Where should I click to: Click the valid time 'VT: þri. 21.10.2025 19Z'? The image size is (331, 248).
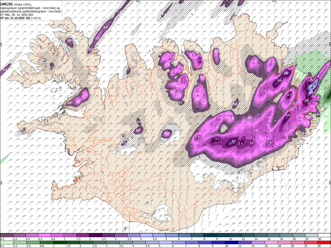click(x=15, y=18)
